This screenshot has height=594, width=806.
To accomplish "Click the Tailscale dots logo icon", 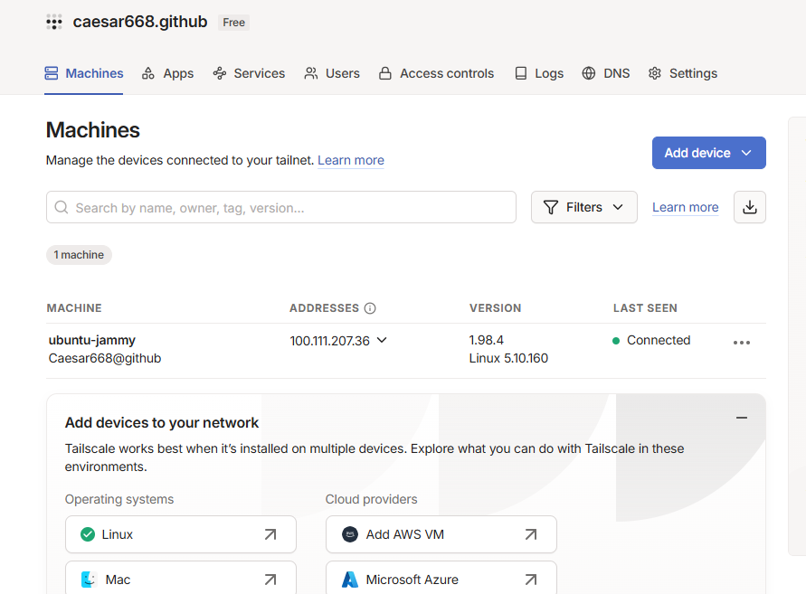I will click(54, 22).
